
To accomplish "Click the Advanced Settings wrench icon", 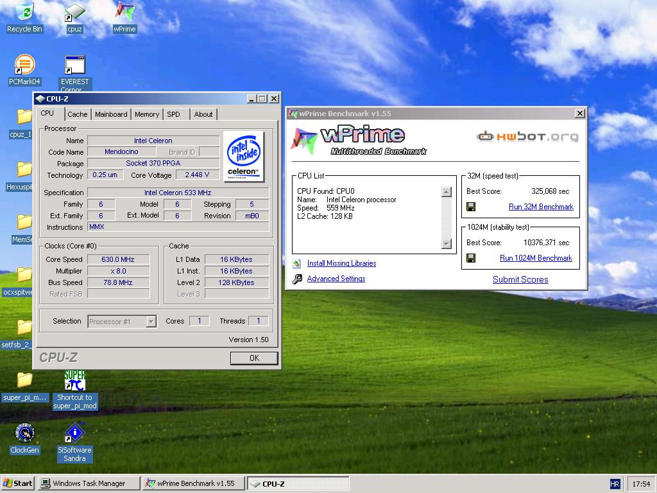I will pos(297,279).
